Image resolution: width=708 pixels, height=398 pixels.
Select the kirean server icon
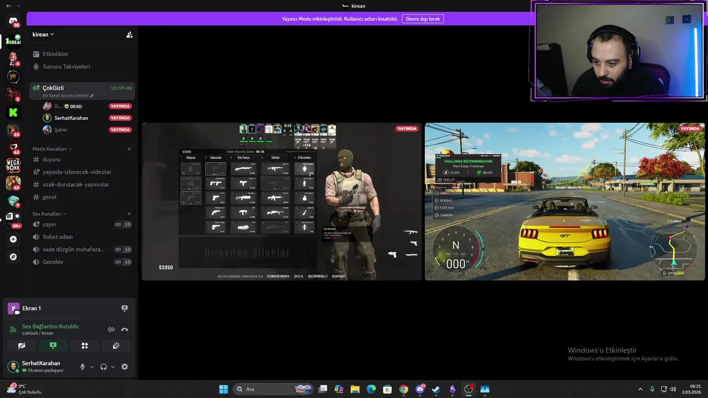(13, 41)
